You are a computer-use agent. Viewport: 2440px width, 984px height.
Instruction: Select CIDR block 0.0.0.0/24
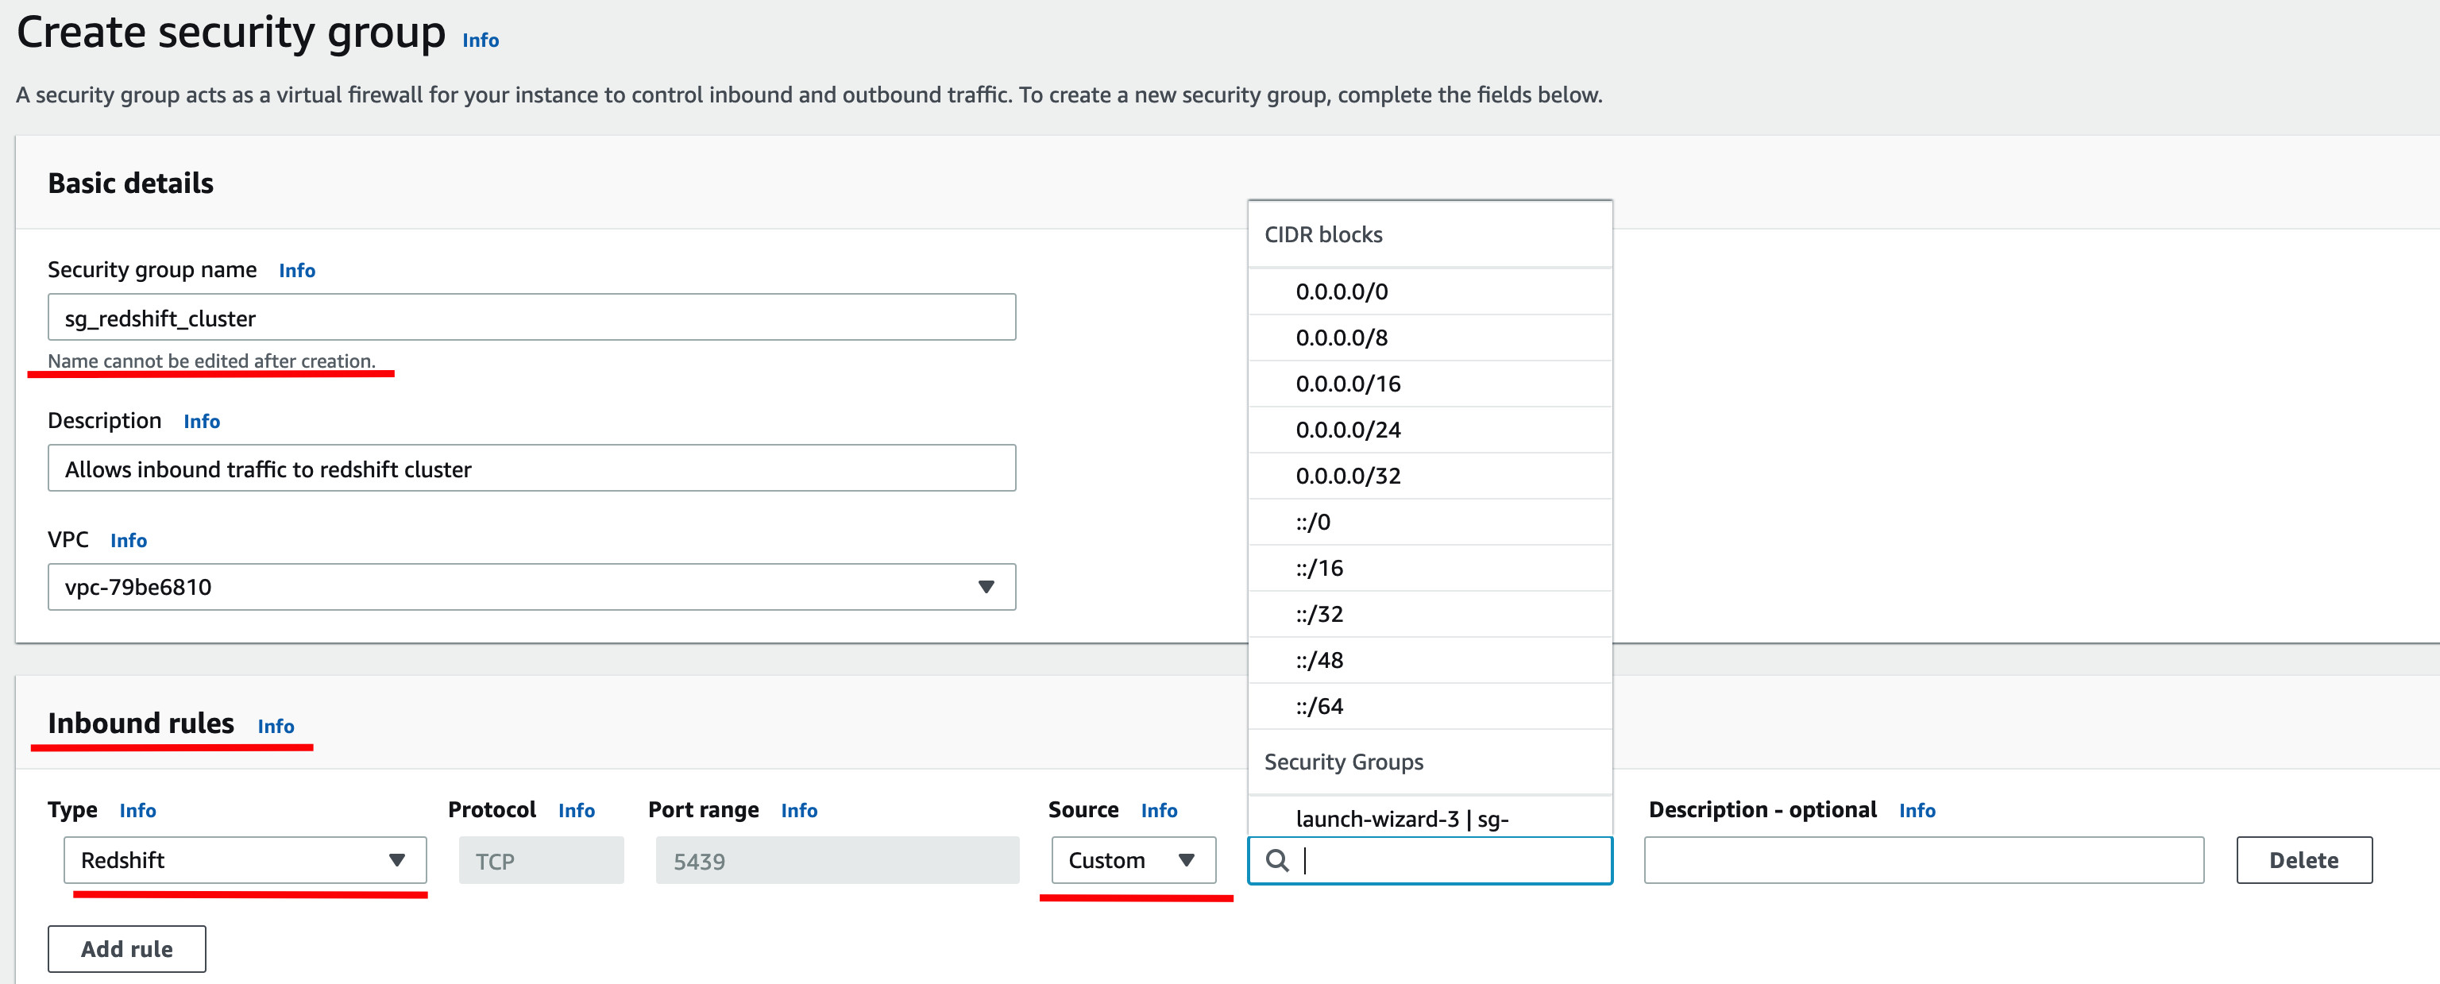coord(1430,430)
